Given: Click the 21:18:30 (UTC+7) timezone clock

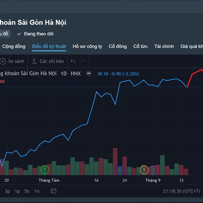Looking at the screenshot, I should 181,191.
